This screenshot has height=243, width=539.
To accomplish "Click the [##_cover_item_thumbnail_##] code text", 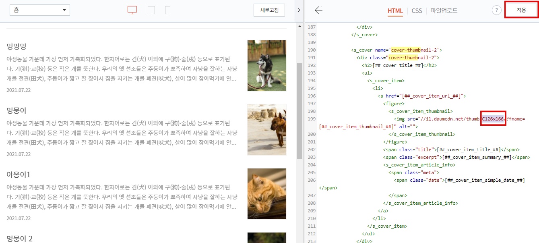I will [356, 127].
